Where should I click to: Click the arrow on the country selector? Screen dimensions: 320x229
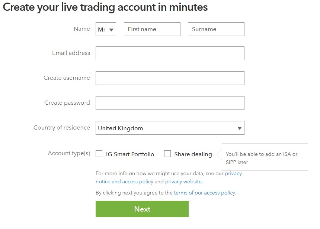[x=239, y=128]
